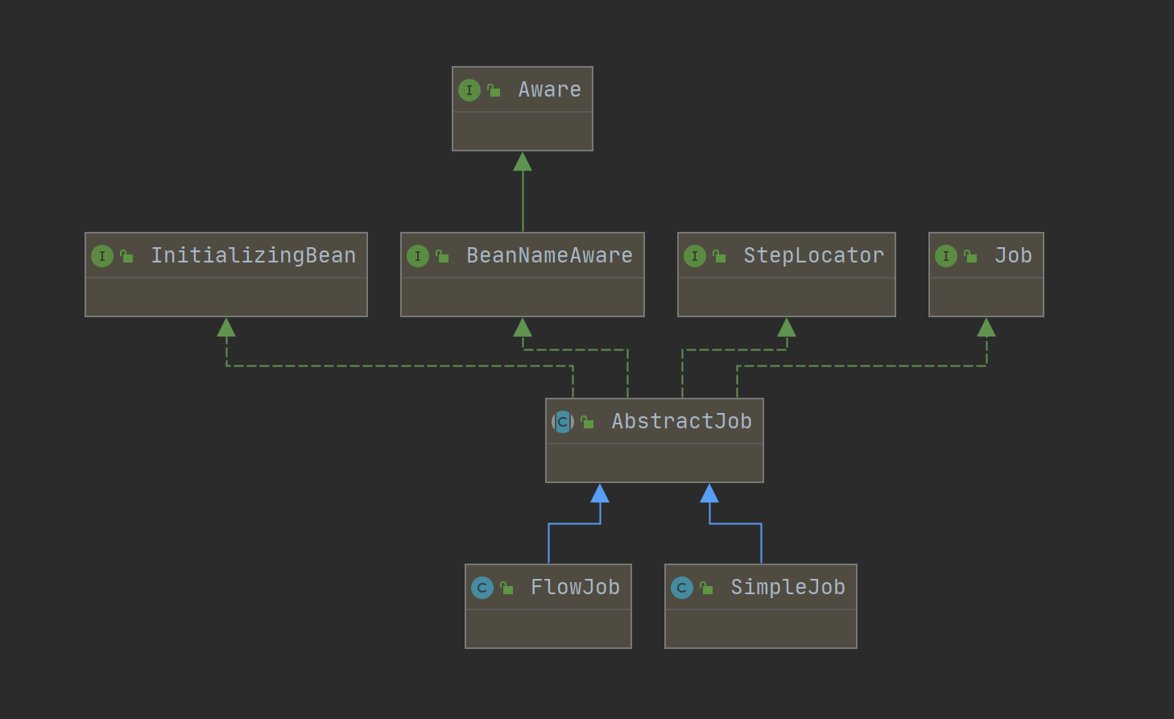1174x719 pixels.
Task: Select the AbstractJob class name label
Action: coord(681,421)
